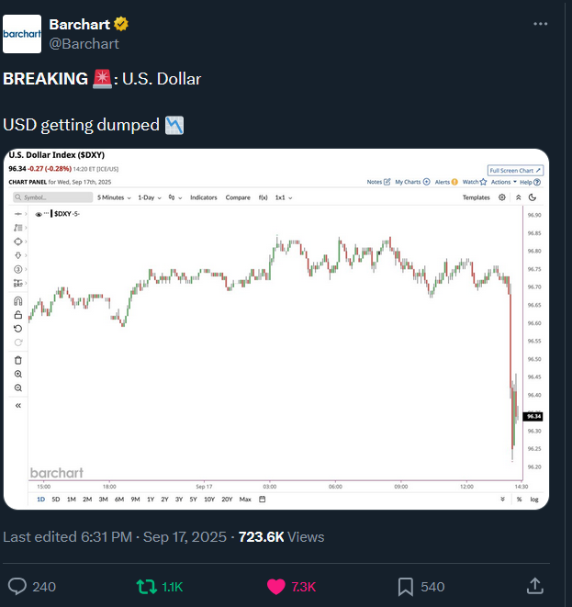
Task: Click the share upload icon
Action: click(535, 586)
